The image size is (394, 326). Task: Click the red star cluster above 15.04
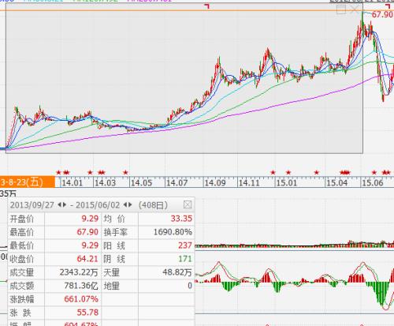pyautogui.click(x=345, y=173)
